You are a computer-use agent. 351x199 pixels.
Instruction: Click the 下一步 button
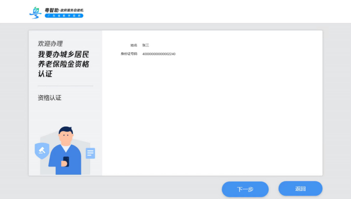[x=245, y=189]
